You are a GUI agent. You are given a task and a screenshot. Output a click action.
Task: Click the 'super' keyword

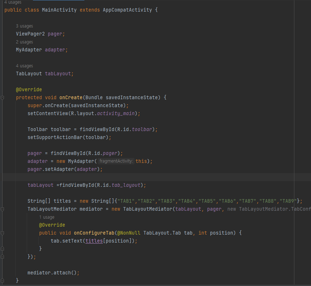[35, 105]
